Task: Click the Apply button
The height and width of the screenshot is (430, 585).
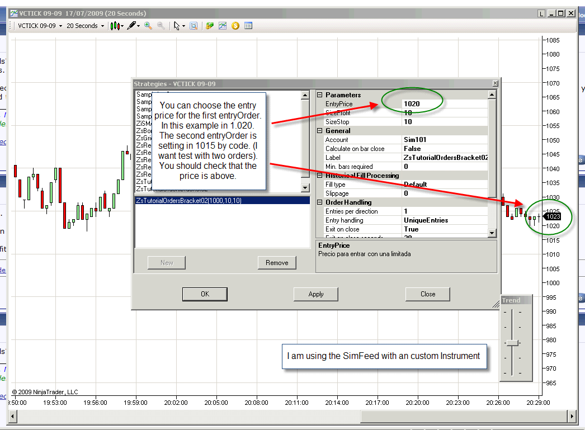Action: 315,294
